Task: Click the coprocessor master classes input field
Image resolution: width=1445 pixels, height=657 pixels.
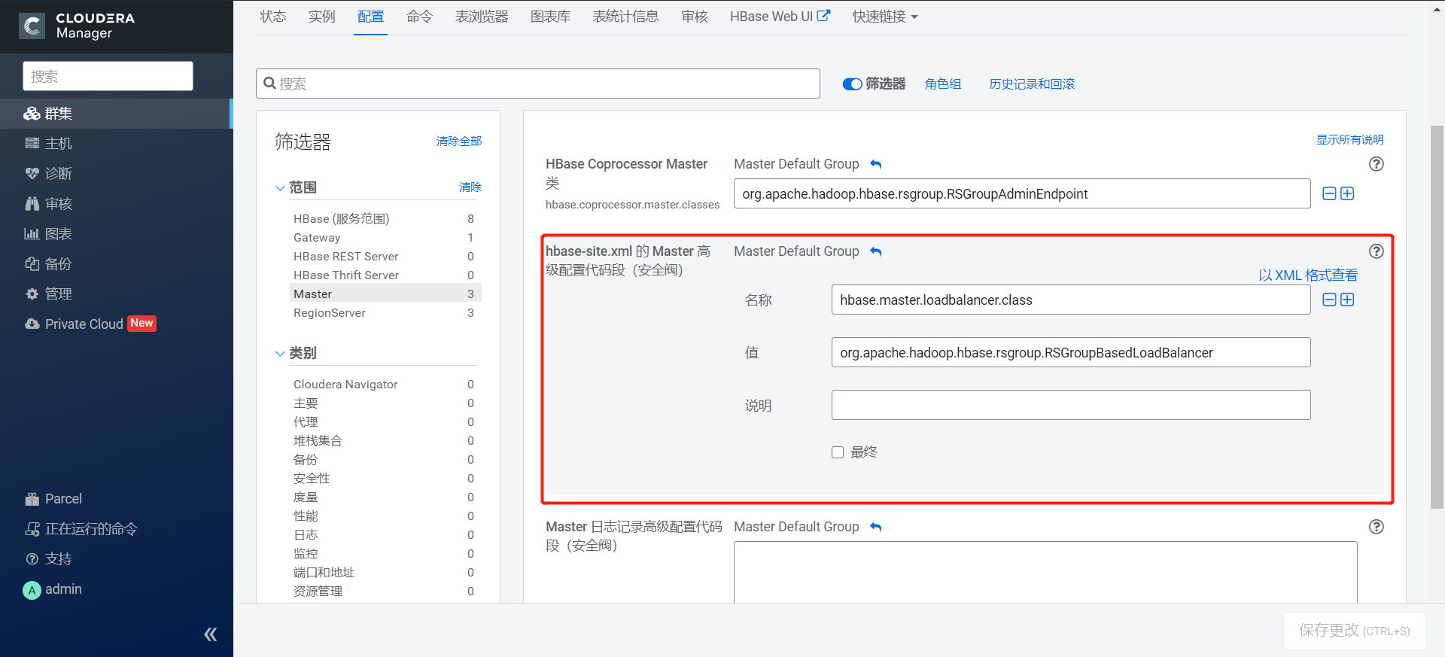Action: tap(1022, 193)
